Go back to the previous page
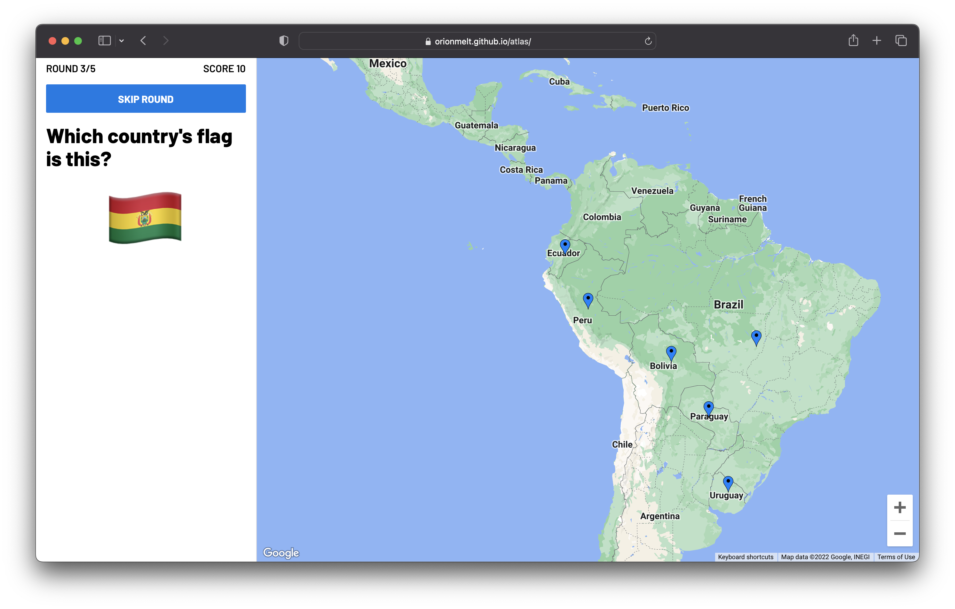The width and height of the screenshot is (955, 609). click(143, 41)
